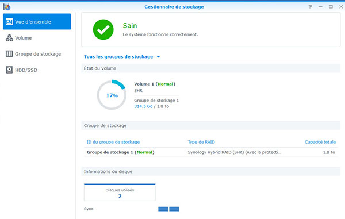
Task: Click the 1.8 To value next to 314.5 Go
Action: (163, 106)
